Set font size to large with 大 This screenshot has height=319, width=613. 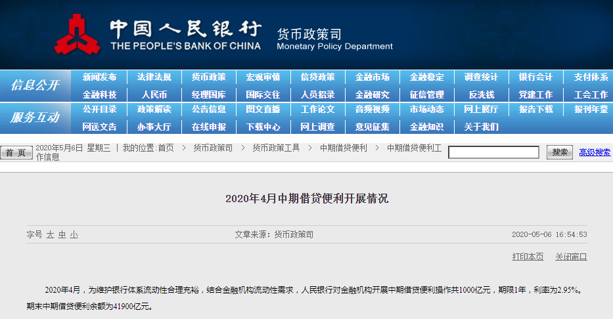point(50,234)
